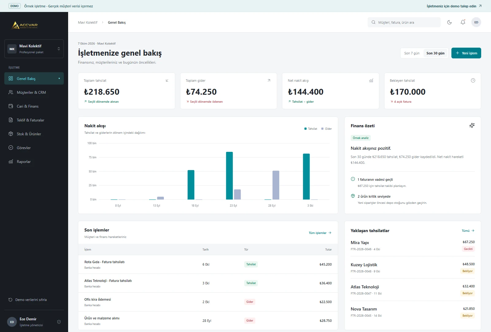Expand the Mavi Kolektif workspace switcher
This screenshot has height=332, width=491.
tap(34, 49)
